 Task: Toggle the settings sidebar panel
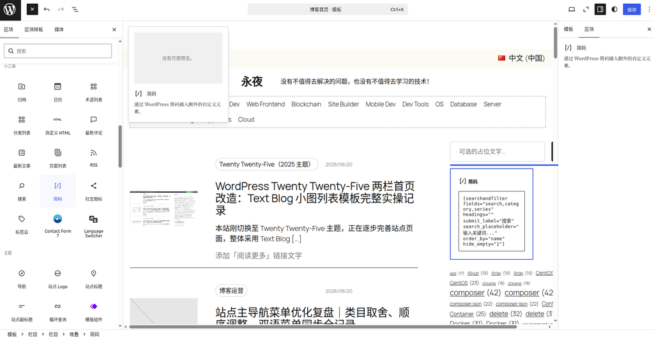pos(600,9)
